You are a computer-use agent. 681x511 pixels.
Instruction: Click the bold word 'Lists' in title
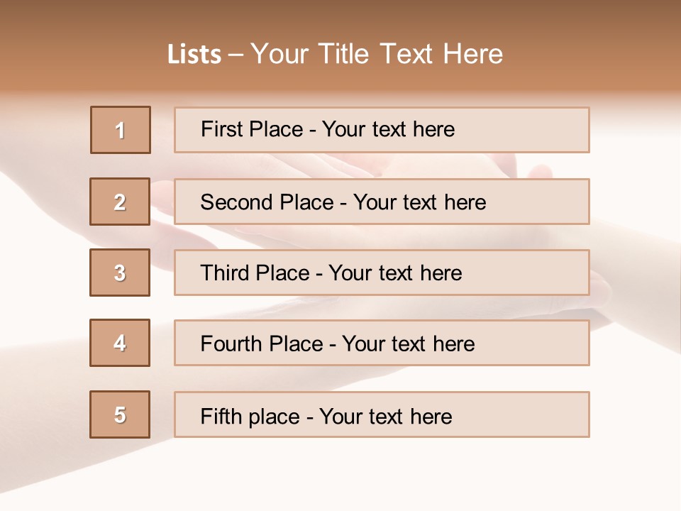point(194,54)
